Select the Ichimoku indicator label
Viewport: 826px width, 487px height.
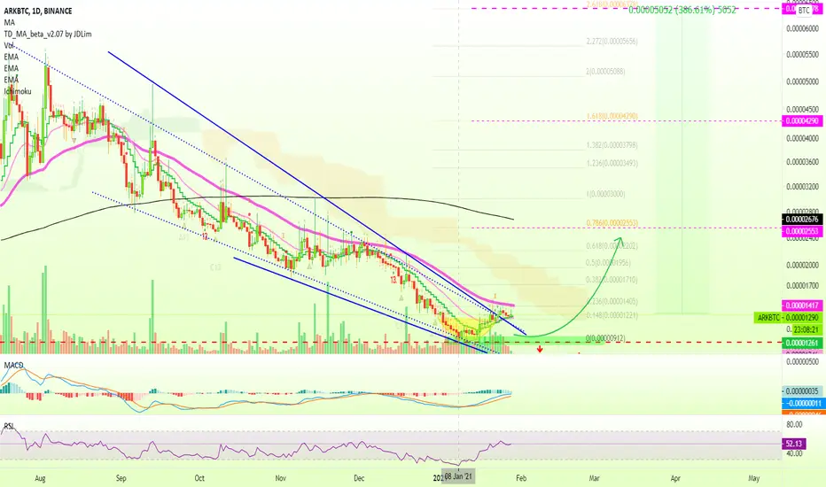(18, 91)
